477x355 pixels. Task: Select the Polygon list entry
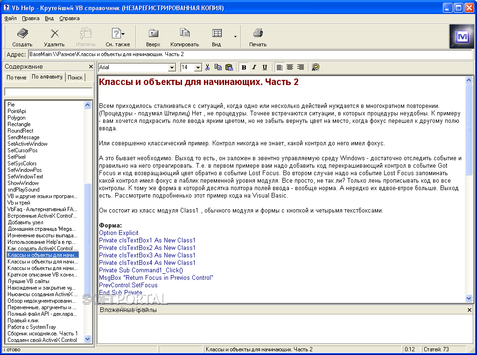16,118
